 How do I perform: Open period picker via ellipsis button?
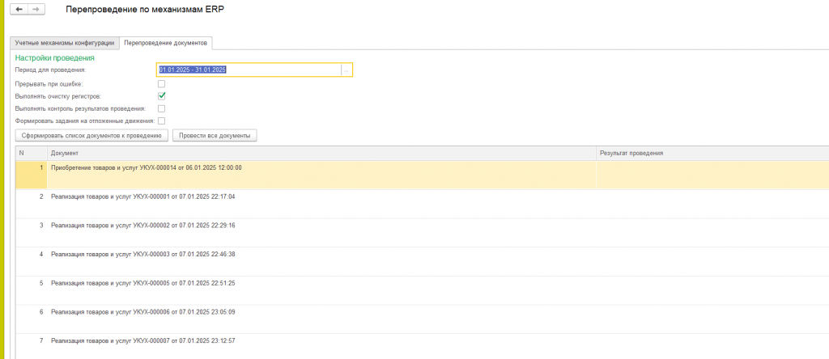[x=346, y=70]
